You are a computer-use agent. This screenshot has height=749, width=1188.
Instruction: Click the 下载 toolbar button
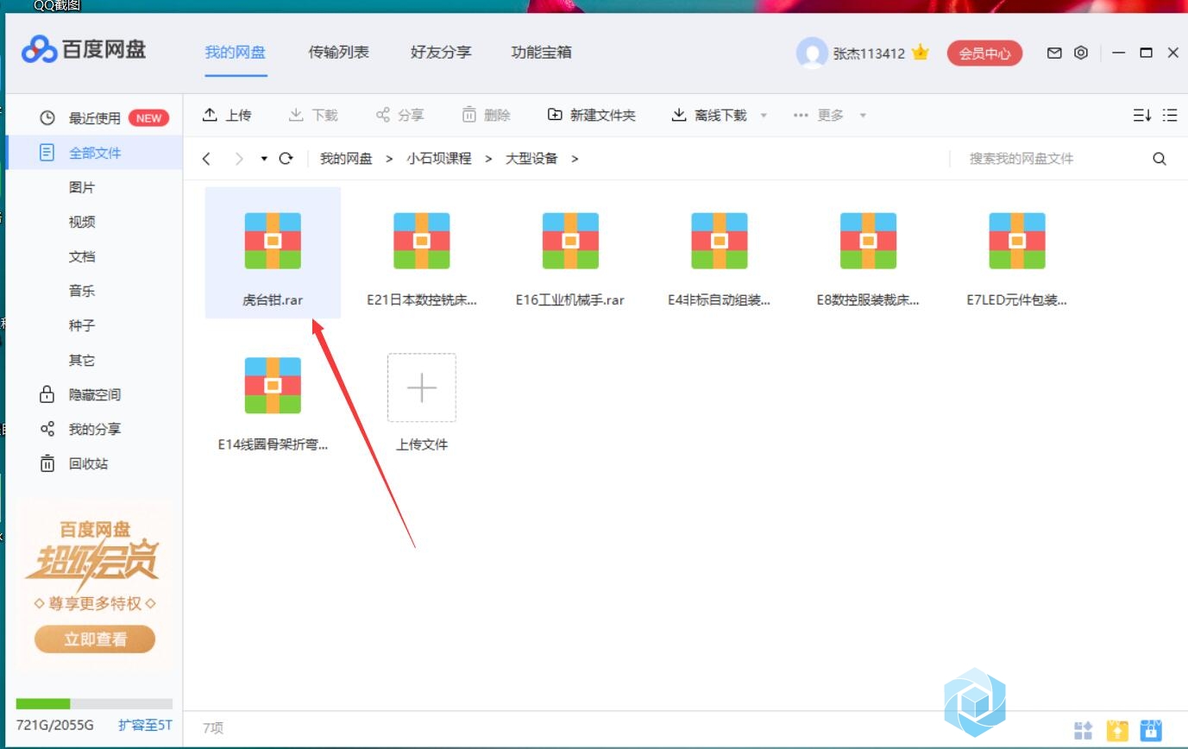pyautogui.click(x=313, y=115)
